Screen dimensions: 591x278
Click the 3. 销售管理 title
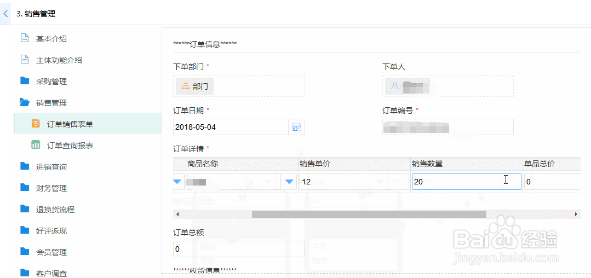(x=36, y=14)
